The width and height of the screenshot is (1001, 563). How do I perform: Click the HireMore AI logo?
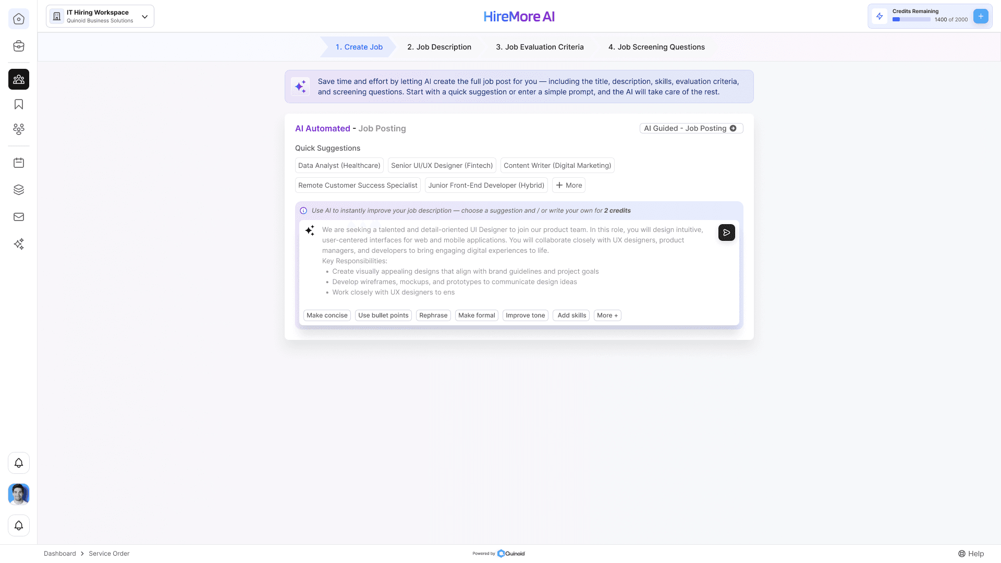[519, 17]
